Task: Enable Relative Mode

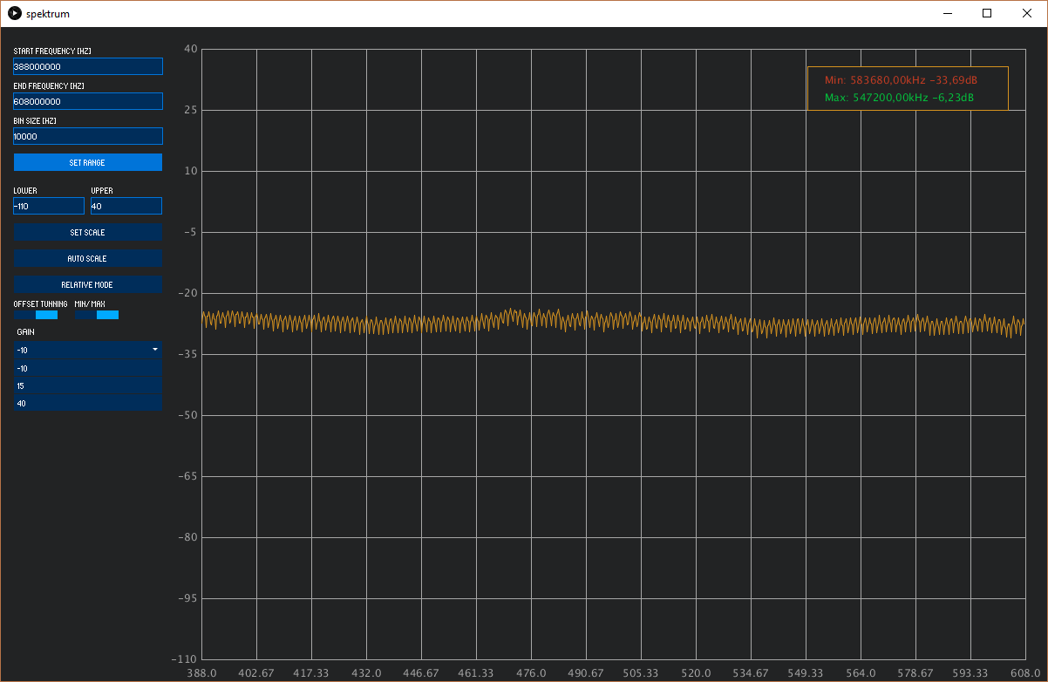Action: point(88,284)
